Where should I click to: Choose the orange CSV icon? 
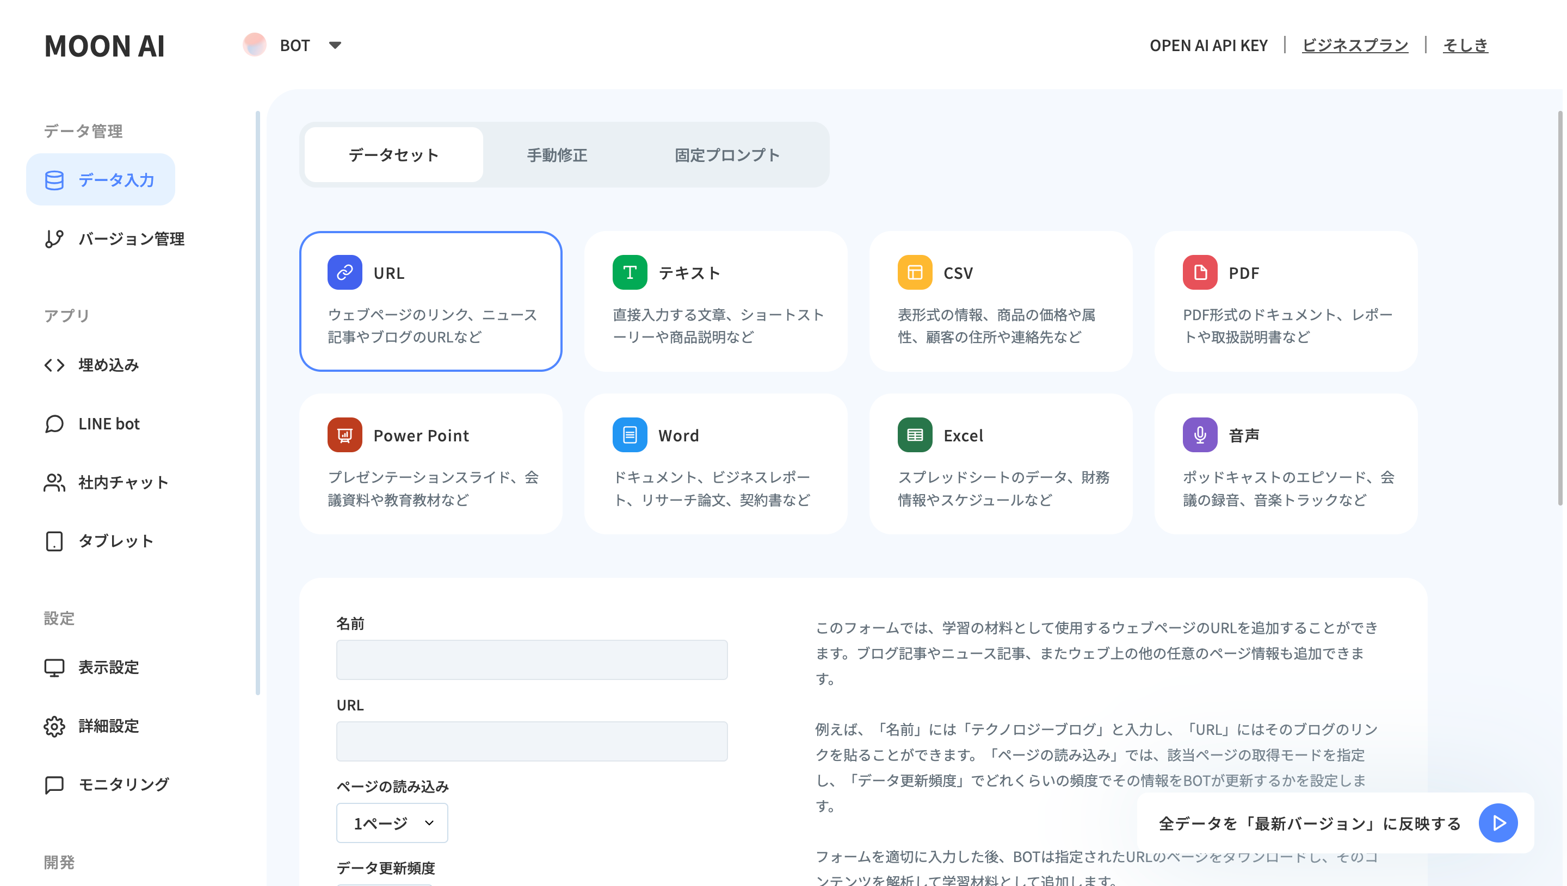coord(915,273)
